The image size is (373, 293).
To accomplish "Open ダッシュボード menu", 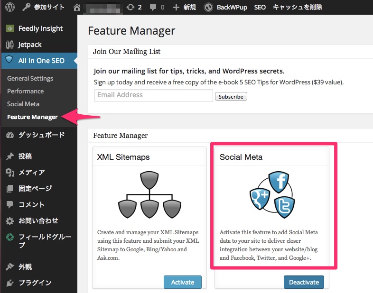I will [x=42, y=135].
